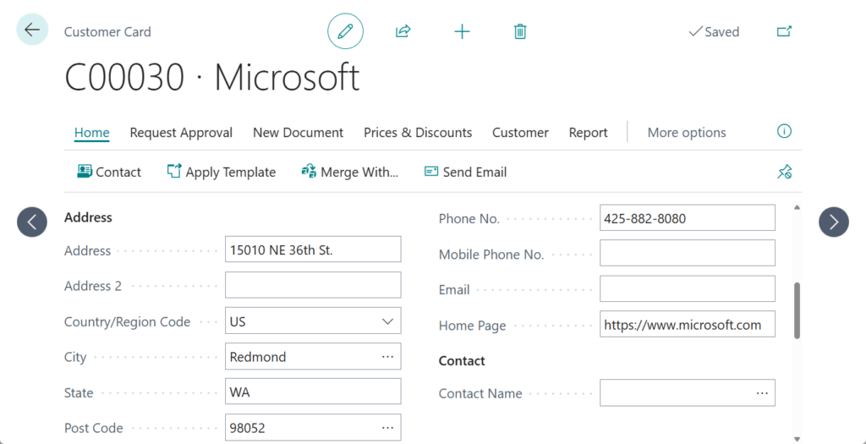Go to next record arrow
Image resolution: width=866 pixels, height=444 pixels.
833,222
